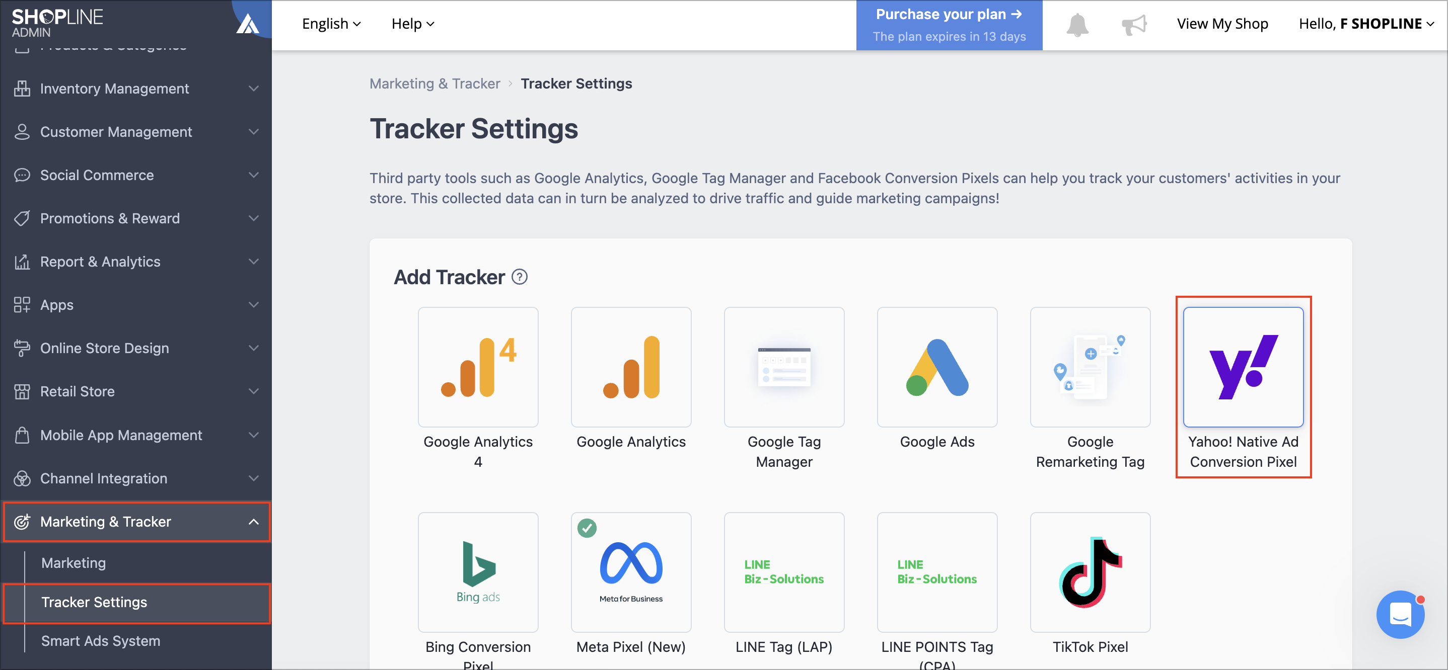Select the TikTok Pixel tracker icon
Viewport: 1448px width, 670px height.
(x=1090, y=572)
